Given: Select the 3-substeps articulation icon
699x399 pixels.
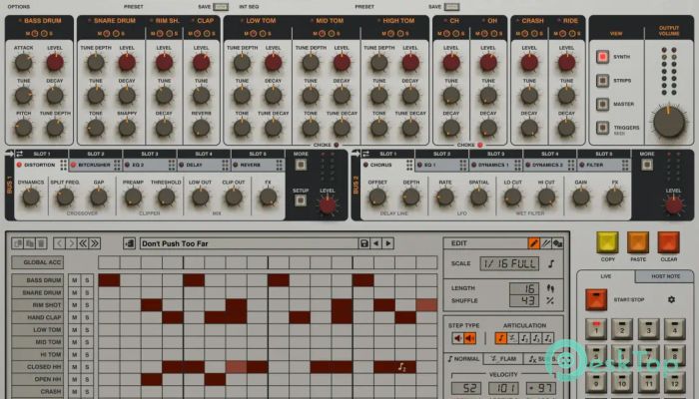Looking at the screenshot, I should pos(536,338).
